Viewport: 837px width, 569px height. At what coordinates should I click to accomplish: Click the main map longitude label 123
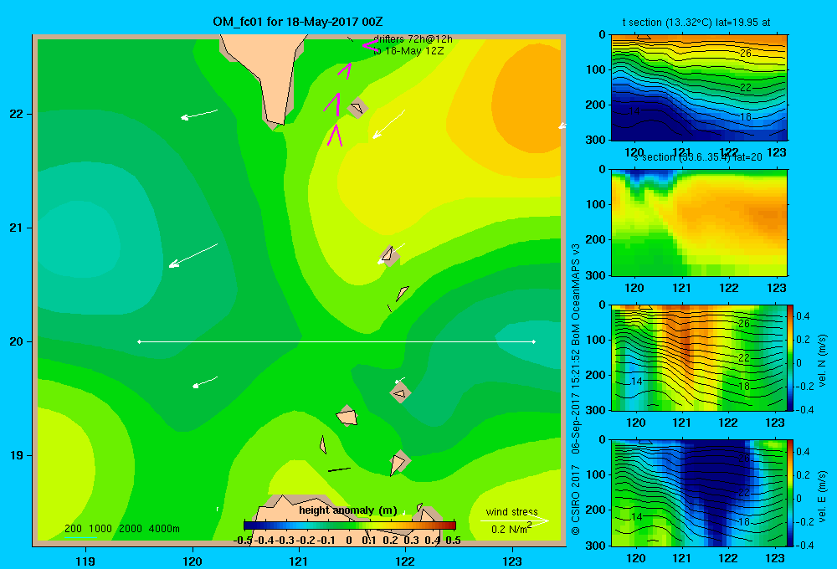click(512, 561)
